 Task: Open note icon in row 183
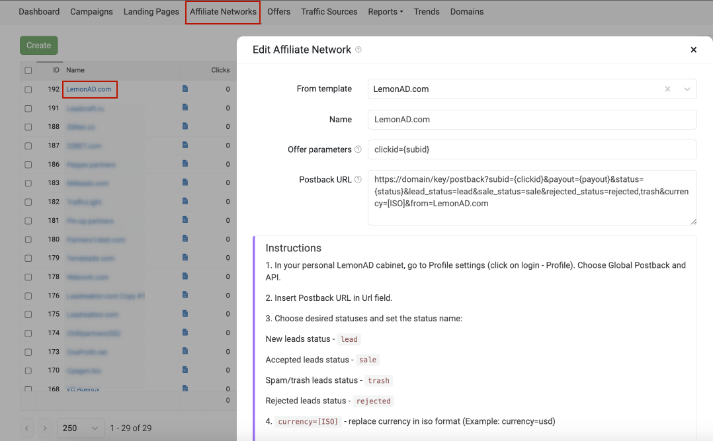[x=185, y=182]
